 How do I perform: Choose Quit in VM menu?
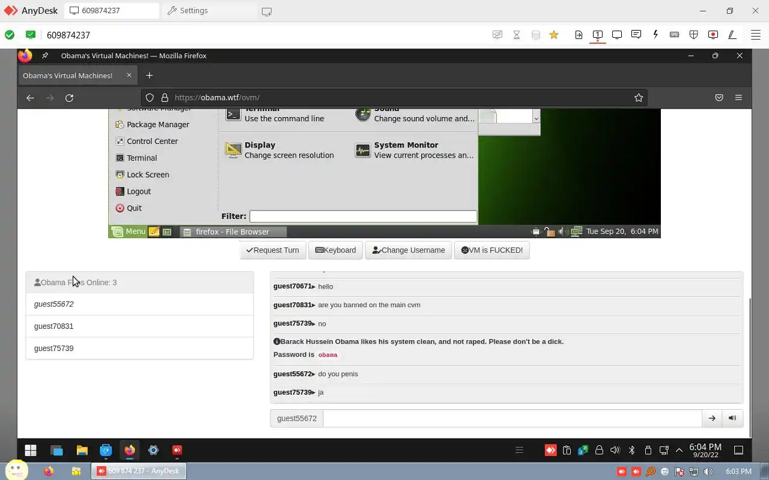[x=128, y=208]
